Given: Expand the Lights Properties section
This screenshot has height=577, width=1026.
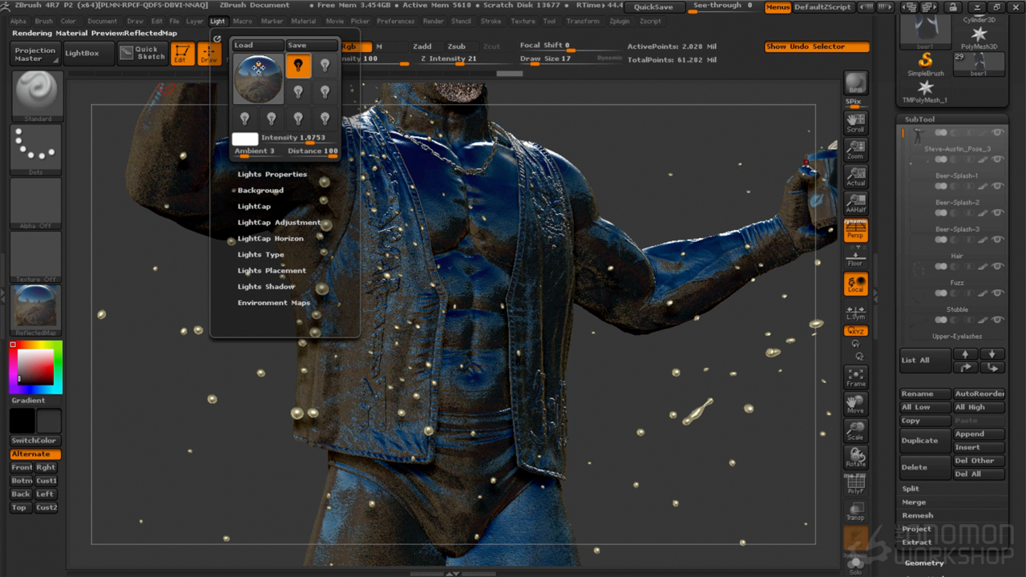Looking at the screenshot, I should pos(272,174).
